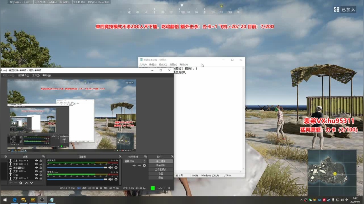
Task: Hide the fourth source text (GDI+)
Action: 36,171
